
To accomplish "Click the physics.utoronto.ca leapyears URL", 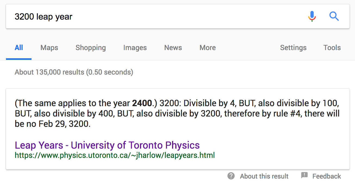I will tap(115, 155).
